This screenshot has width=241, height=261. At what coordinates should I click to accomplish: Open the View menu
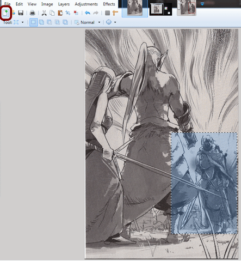pyautogui.click(x=32, y=4)
